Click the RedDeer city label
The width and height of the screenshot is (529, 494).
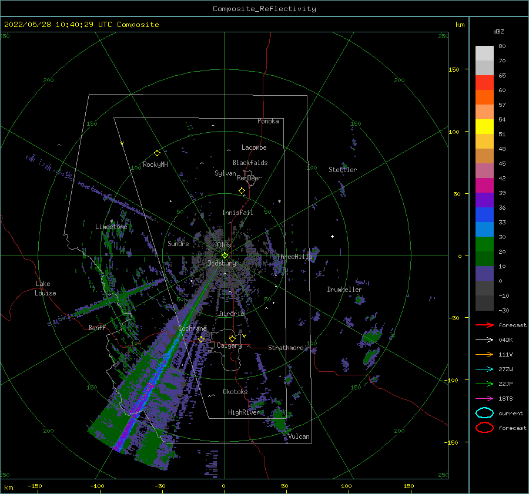(x=249, y=178)
